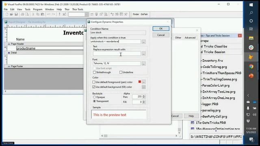Image resolution: width=260 pixels, height=146 pixels.
Task: Click the Finder toolbar button
Action: click(x=136, y=15)
